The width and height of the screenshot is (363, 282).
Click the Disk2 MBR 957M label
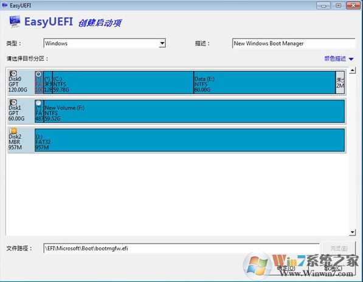(x=15, y=142)
